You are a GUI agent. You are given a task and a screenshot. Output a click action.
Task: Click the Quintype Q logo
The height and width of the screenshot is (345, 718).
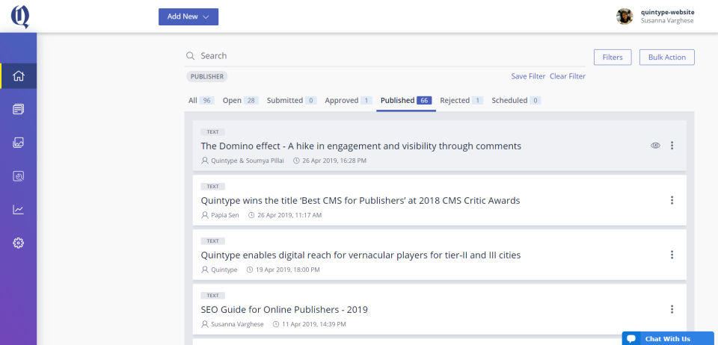[20, 16]
